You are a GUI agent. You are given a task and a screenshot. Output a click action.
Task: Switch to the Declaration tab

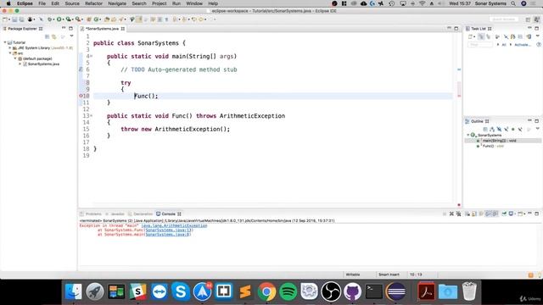140,214
